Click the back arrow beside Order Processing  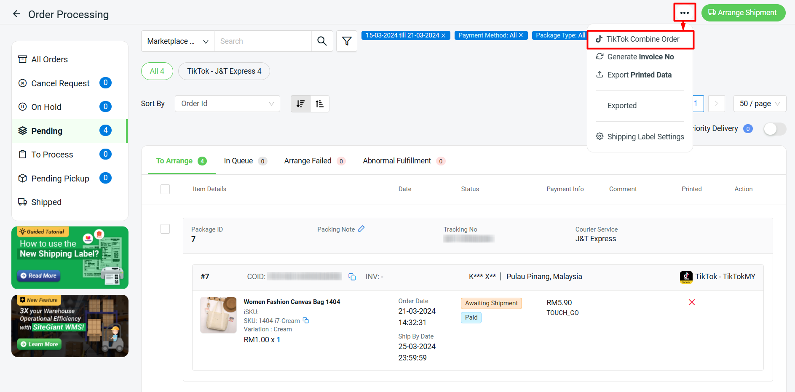pyautogui.click(x=16, y=14)
